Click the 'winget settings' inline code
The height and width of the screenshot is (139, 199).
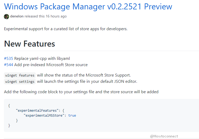[20, 81]
